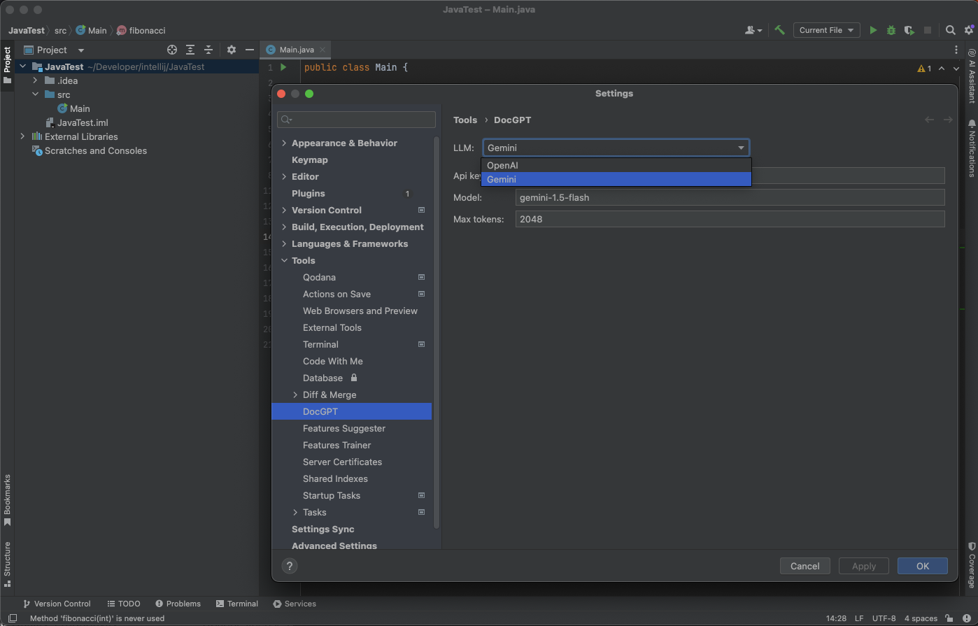The width and height of the screenshot is (978, 626).
Task: Click the Apply button
Action: 864,566
